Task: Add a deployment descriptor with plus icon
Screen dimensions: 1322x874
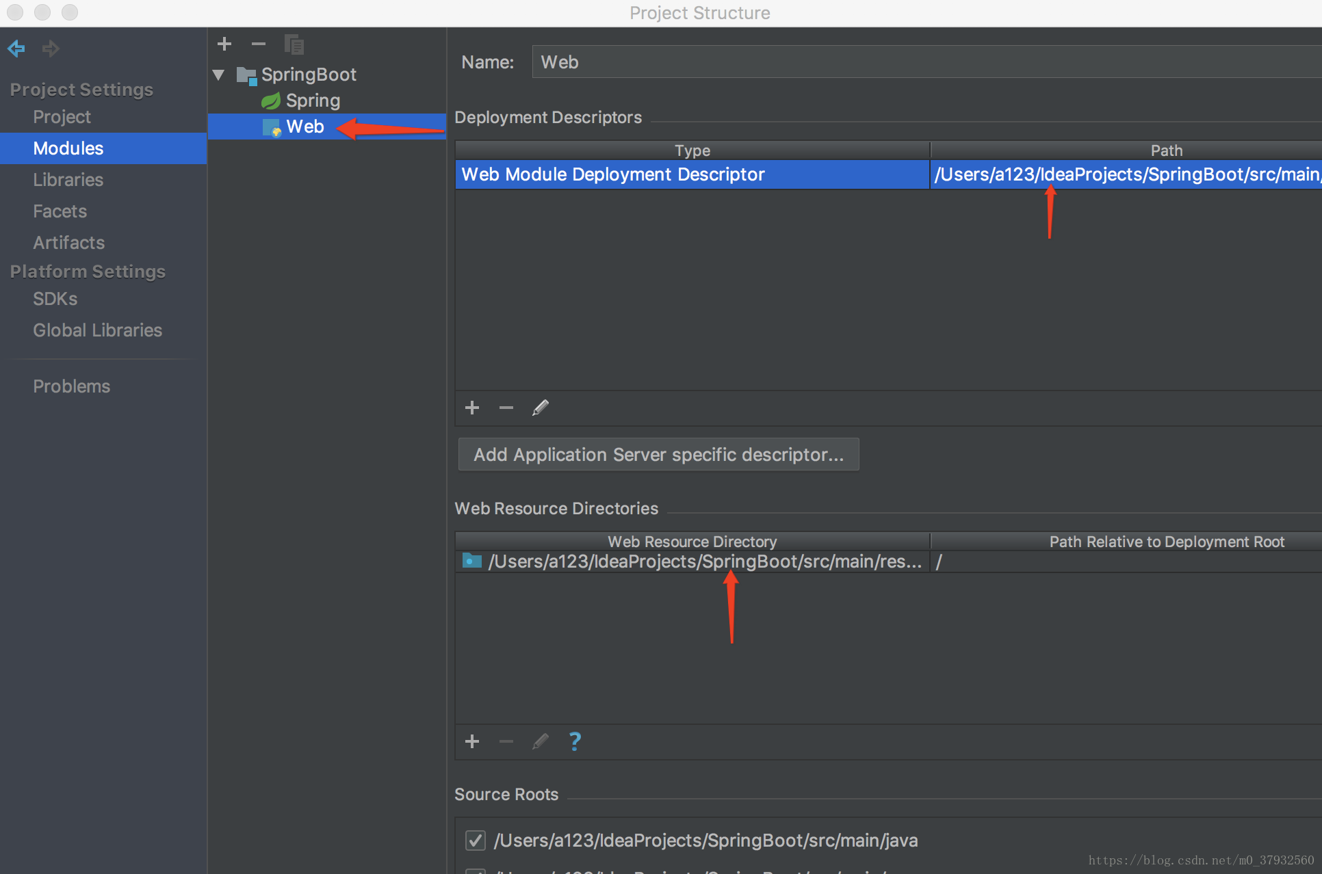Action: pyautogui.click(x=472, y=408)
